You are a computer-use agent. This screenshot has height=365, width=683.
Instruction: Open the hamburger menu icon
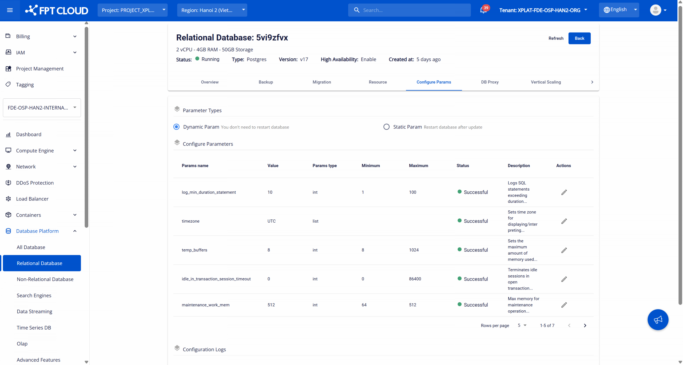coord(10,10)
